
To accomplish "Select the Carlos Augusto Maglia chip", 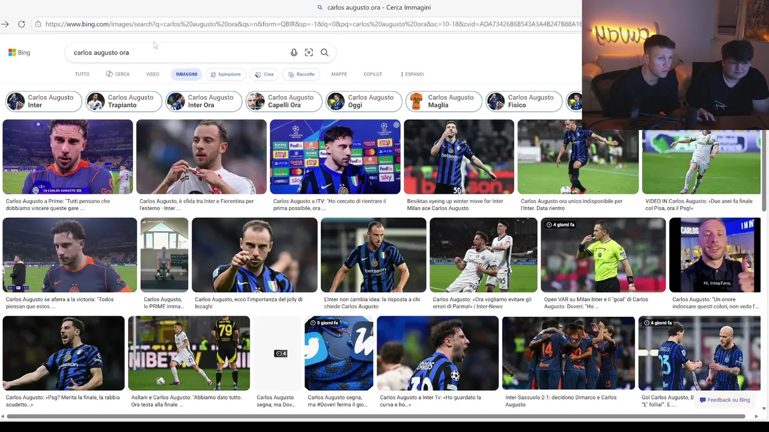I will tap(443, 101).
